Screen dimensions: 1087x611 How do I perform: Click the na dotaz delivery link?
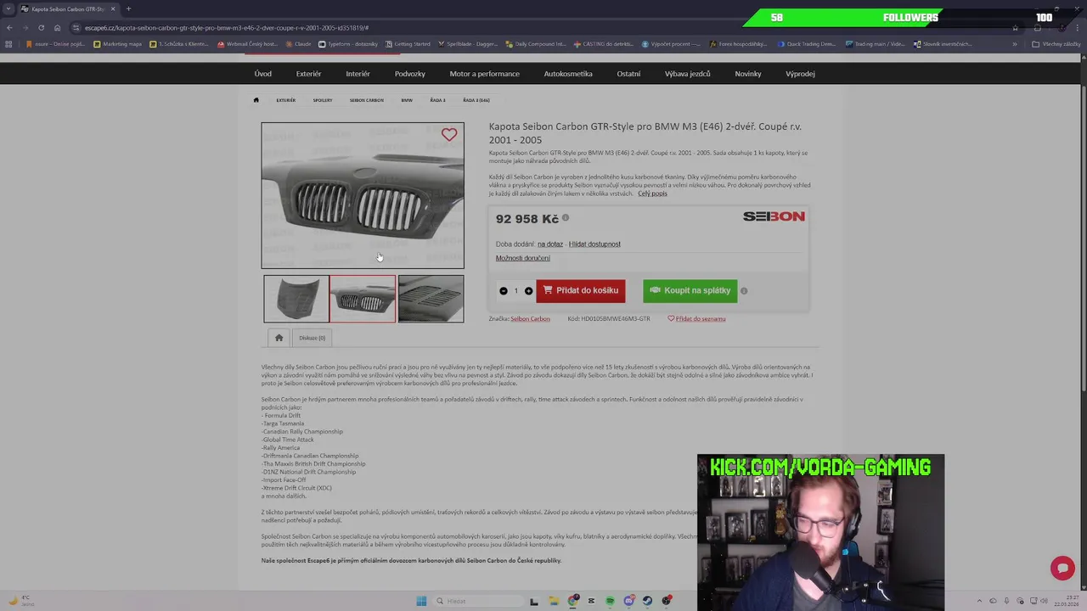550,244
